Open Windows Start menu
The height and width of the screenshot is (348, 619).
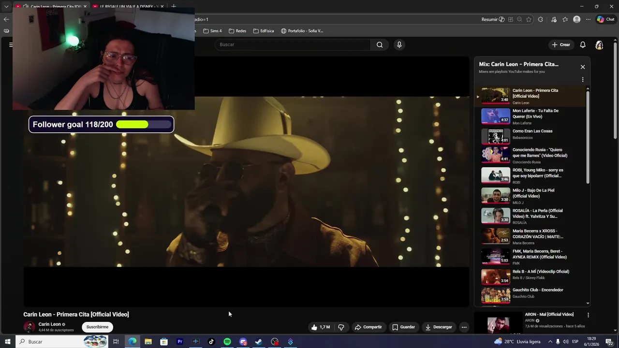coord(8,342)
